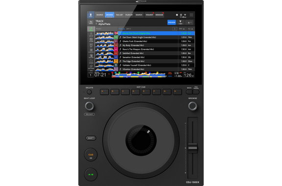Trigger Hot Cue G pad
Screen dimensions: 282x186
click(167, 92)
